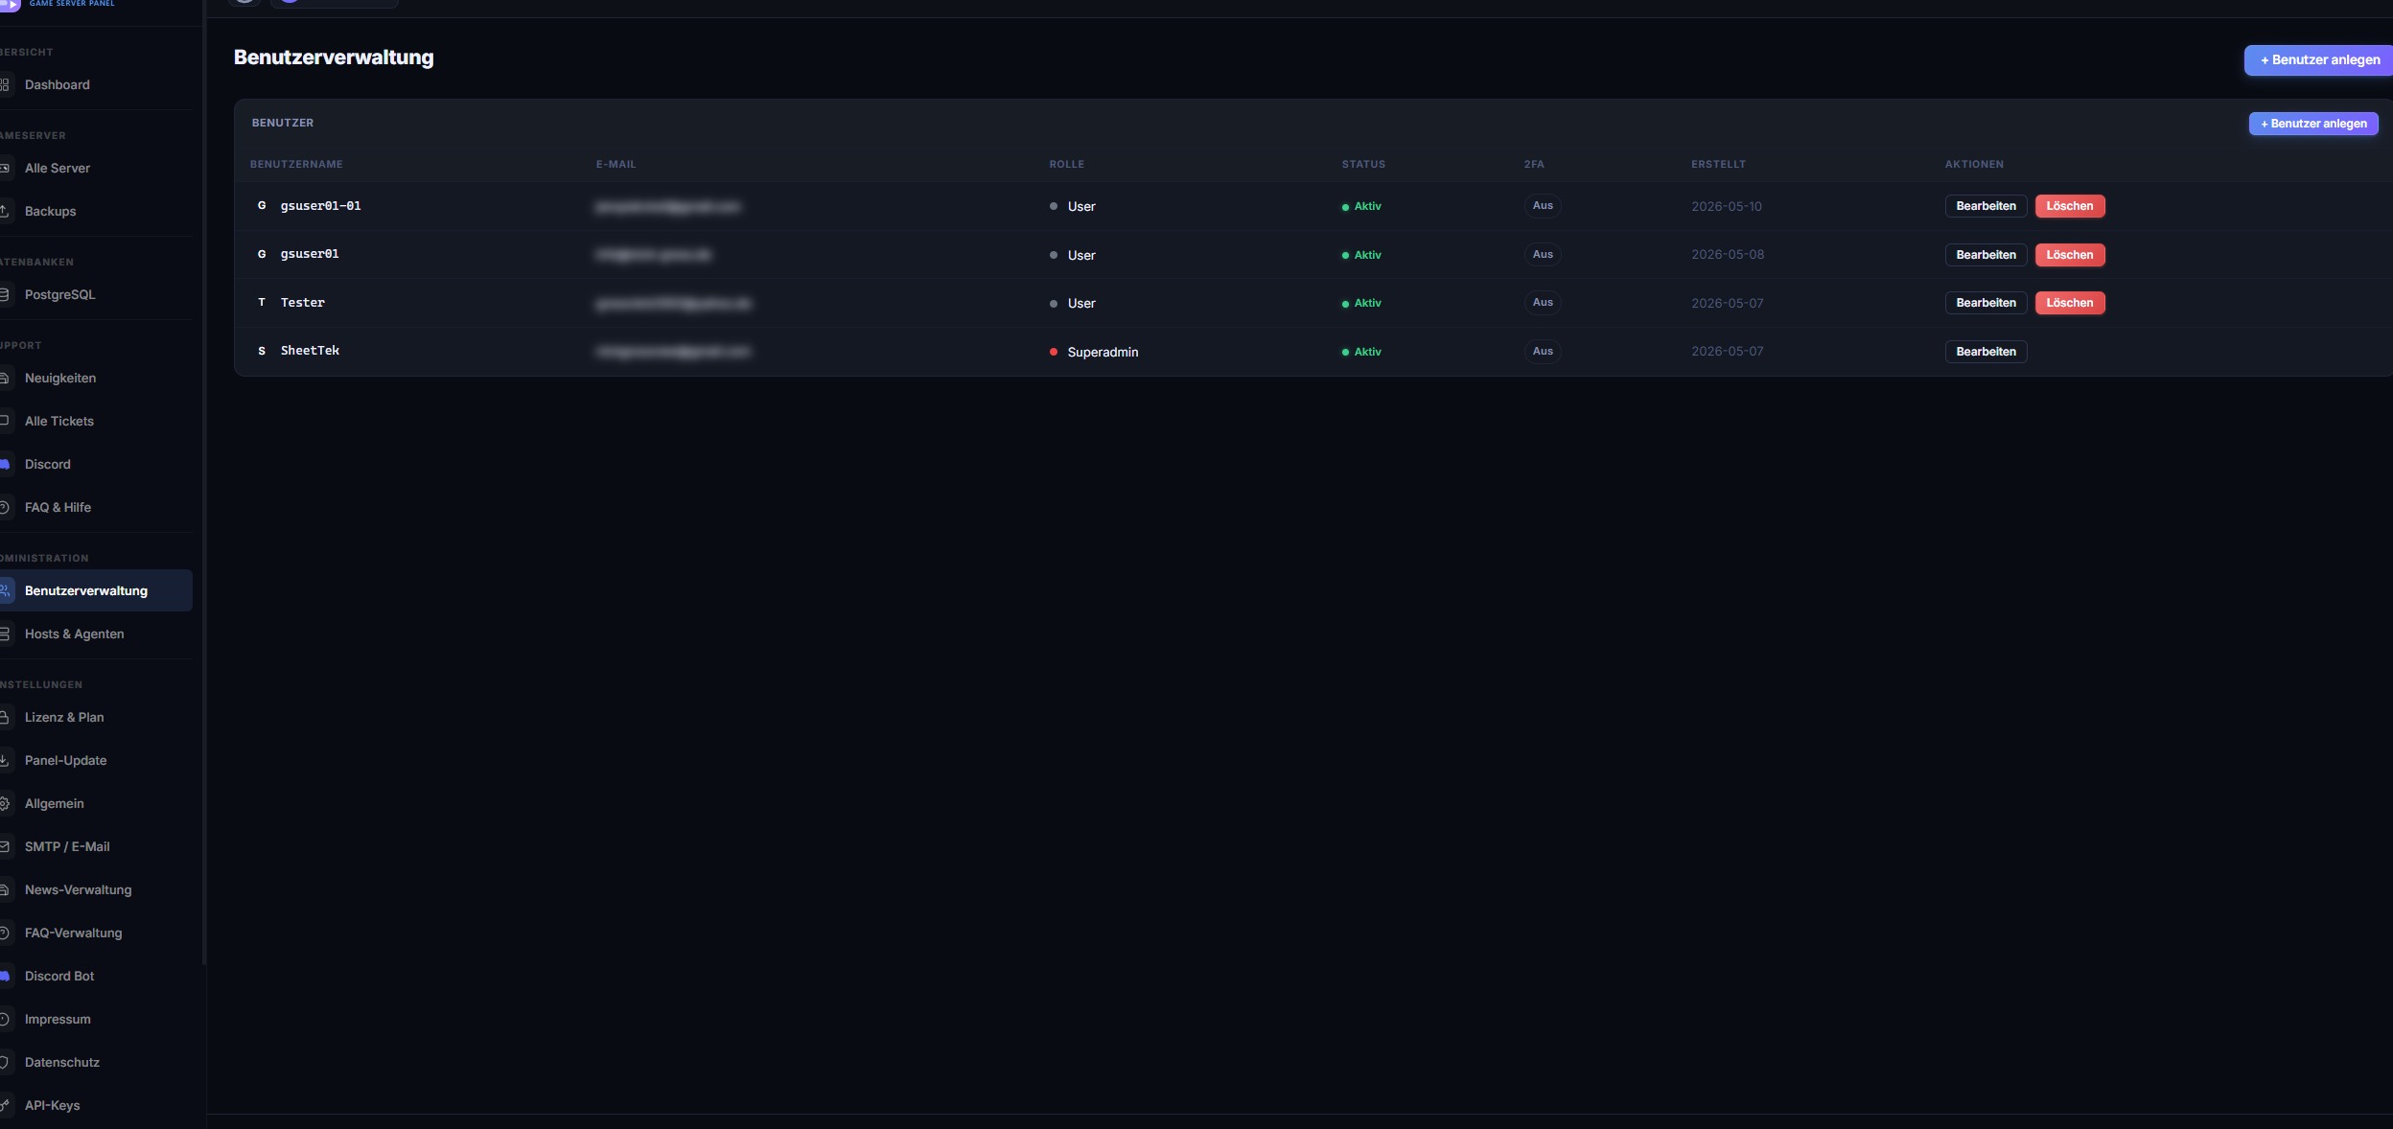Click the Tester username row entry

tap(302, 303)
